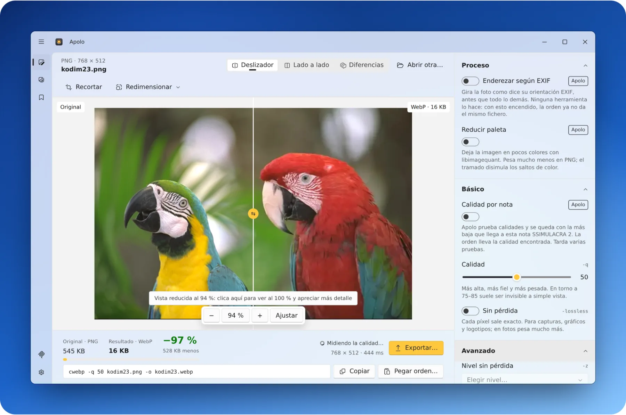Image resolution: width=626 pixels, height=415 pixels.
Task: Click the 'WebP · 16 KB' label
Action: (428, 107)
